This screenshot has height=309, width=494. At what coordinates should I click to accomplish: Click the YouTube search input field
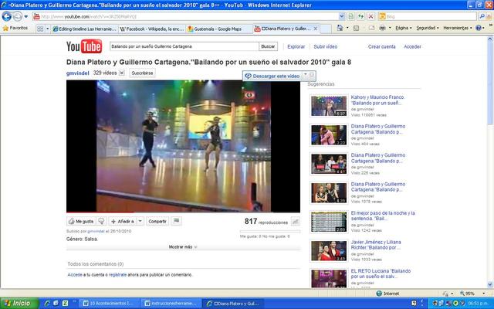[184, 46]
